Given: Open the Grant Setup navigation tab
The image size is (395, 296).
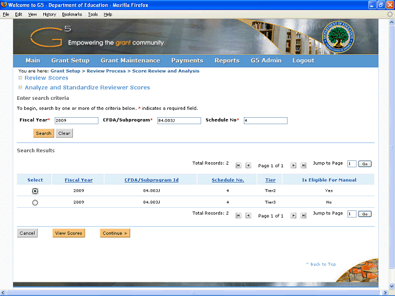Looking at the screenshot, I should click(x=70, y=60).
